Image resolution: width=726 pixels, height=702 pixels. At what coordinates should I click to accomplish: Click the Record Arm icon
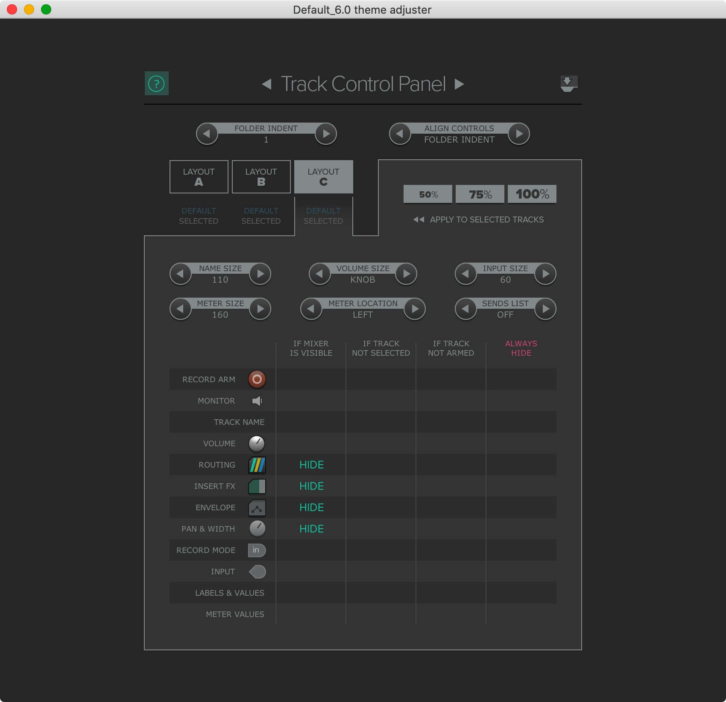point(257,379)
